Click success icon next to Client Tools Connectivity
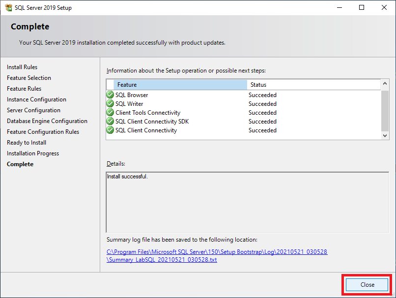 tap(110, 113)
